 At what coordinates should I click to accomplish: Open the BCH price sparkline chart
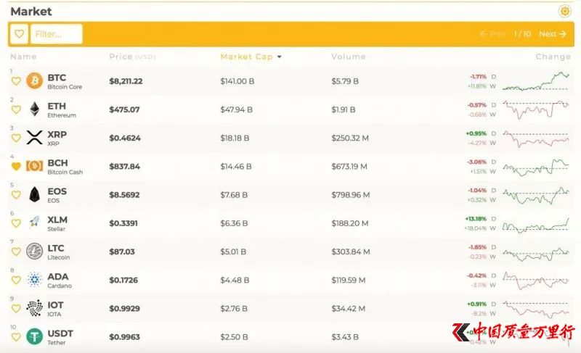pos(536,167)
